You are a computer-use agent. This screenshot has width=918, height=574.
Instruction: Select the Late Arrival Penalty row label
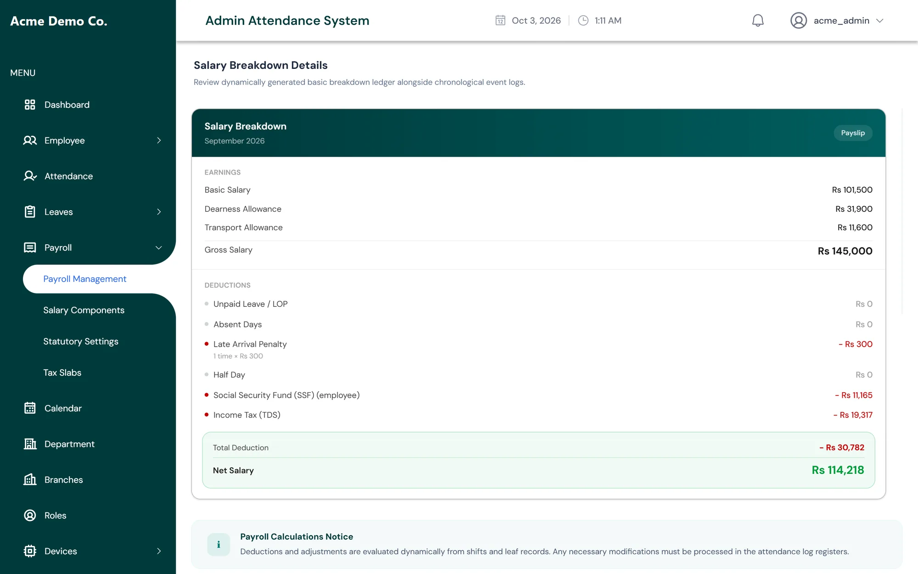[250, 344]
